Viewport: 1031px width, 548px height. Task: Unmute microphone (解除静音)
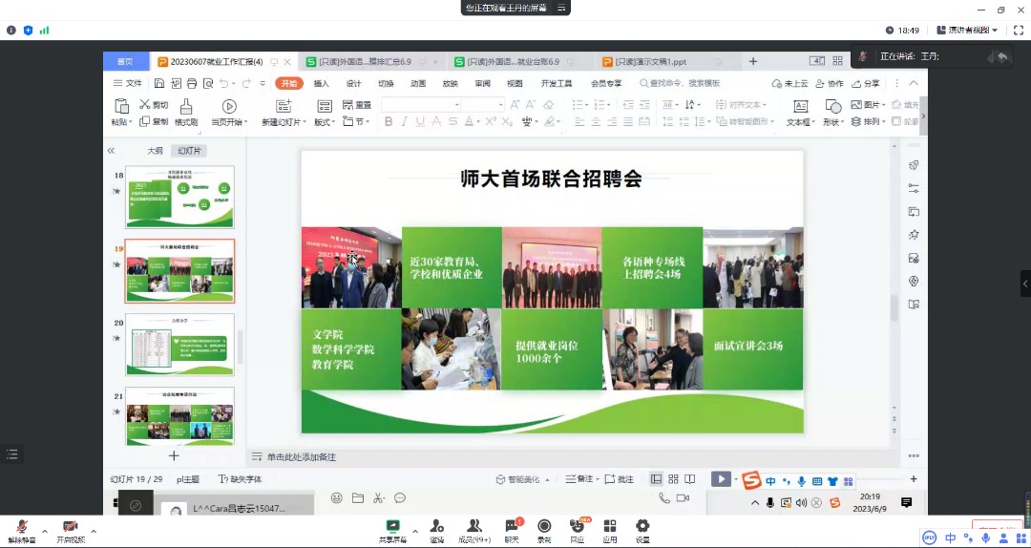(22, 531)
